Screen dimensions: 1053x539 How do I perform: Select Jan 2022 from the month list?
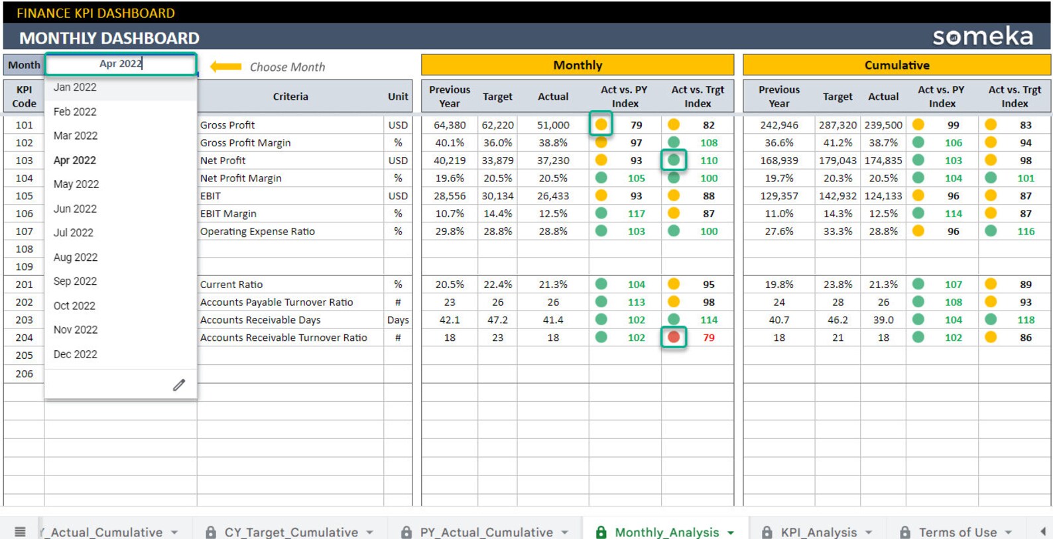coord(121,87)
